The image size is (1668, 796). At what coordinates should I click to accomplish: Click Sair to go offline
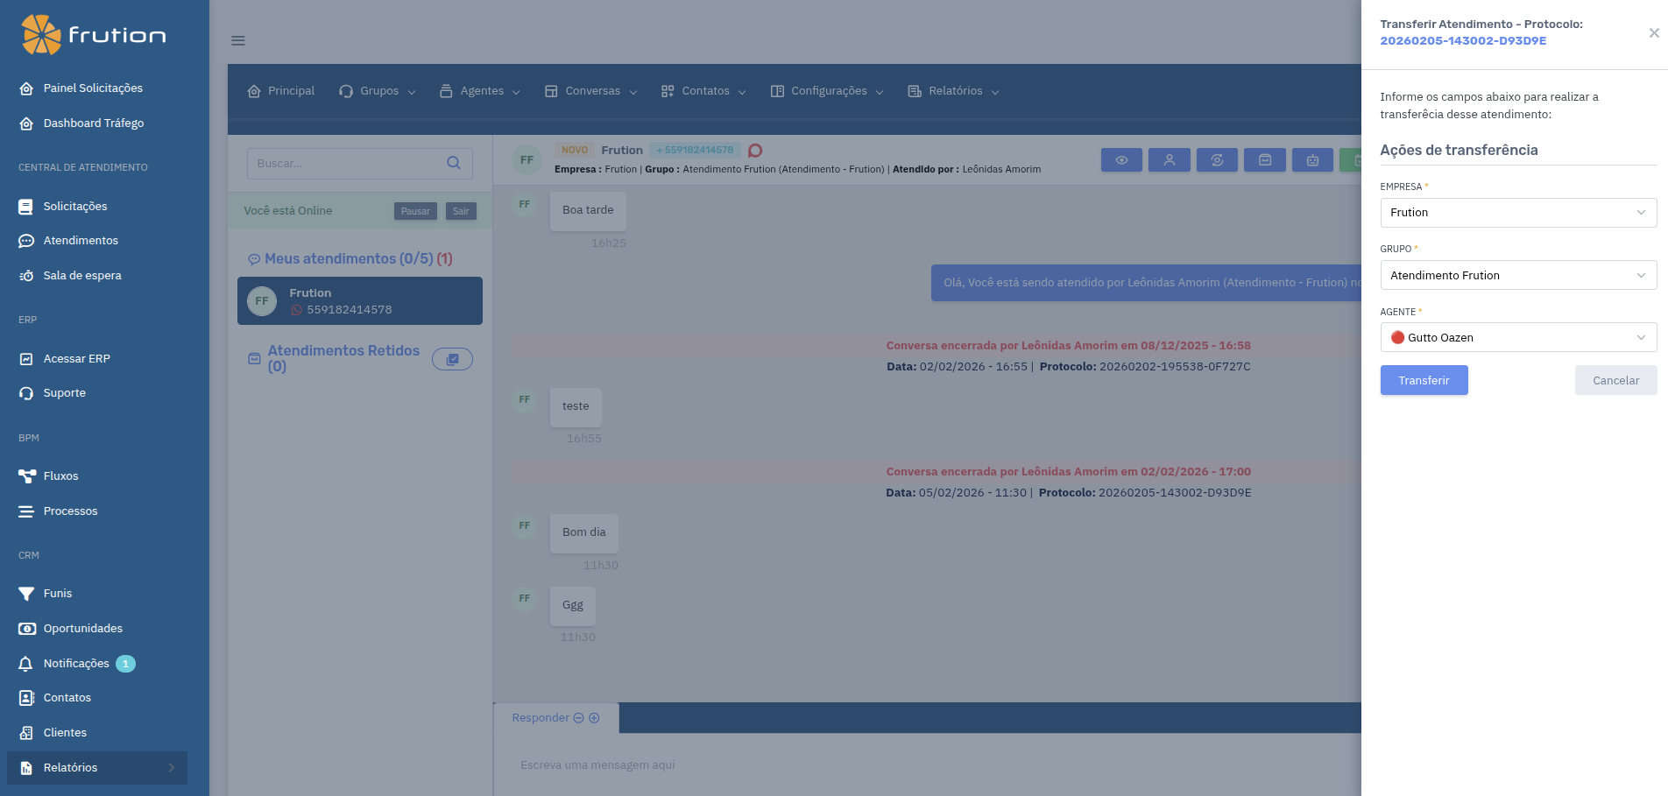[x=461, y=210]
